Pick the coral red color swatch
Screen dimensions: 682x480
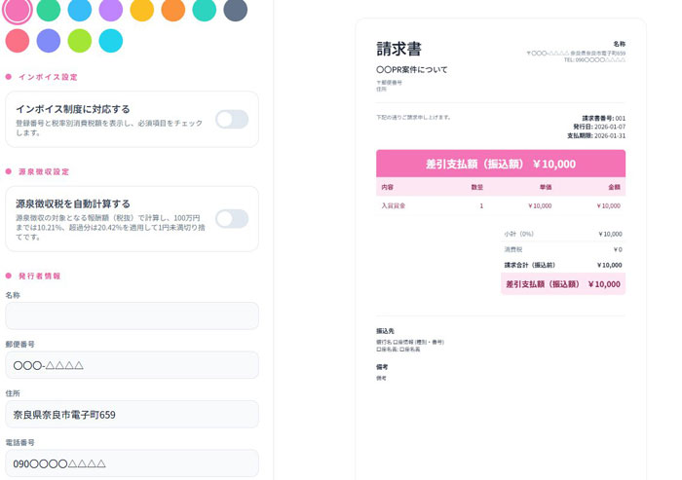click(18, 41)
